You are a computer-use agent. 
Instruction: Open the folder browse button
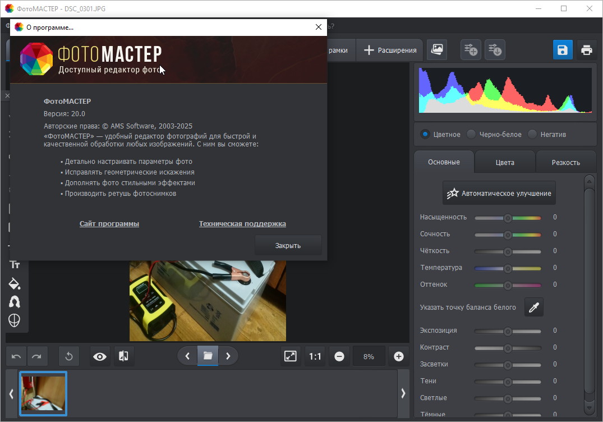coord(208,356)
